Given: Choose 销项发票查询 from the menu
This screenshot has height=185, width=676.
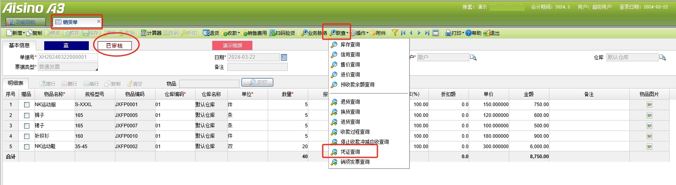Looking at the screenshot, I should [355, 162].
